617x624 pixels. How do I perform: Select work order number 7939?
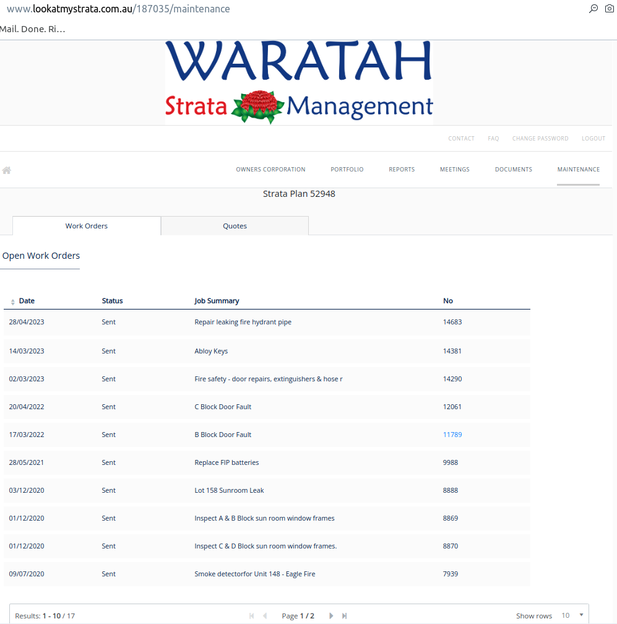[x=451, y=574]
